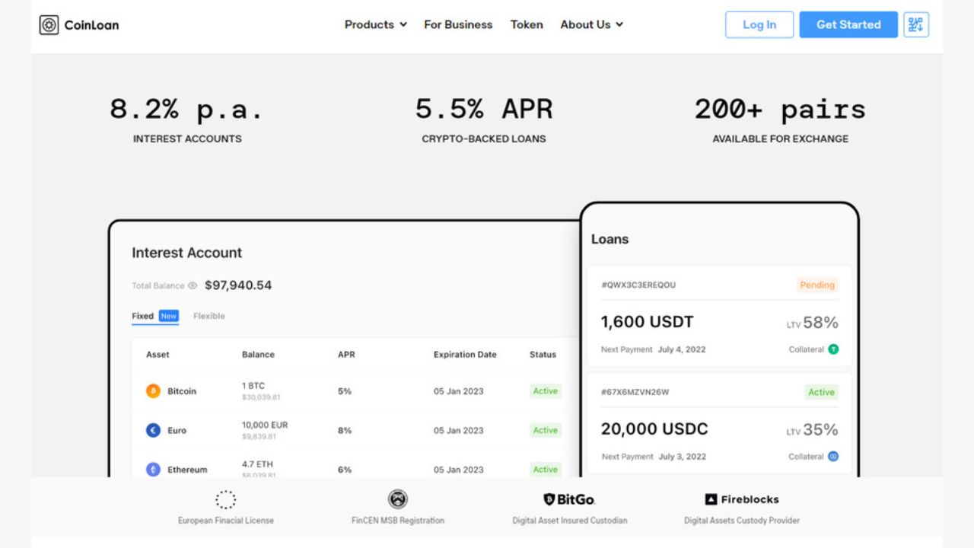The height and width of the screenshot is (548, 974).
Task: Open the Token page
Action: (527, 24)
